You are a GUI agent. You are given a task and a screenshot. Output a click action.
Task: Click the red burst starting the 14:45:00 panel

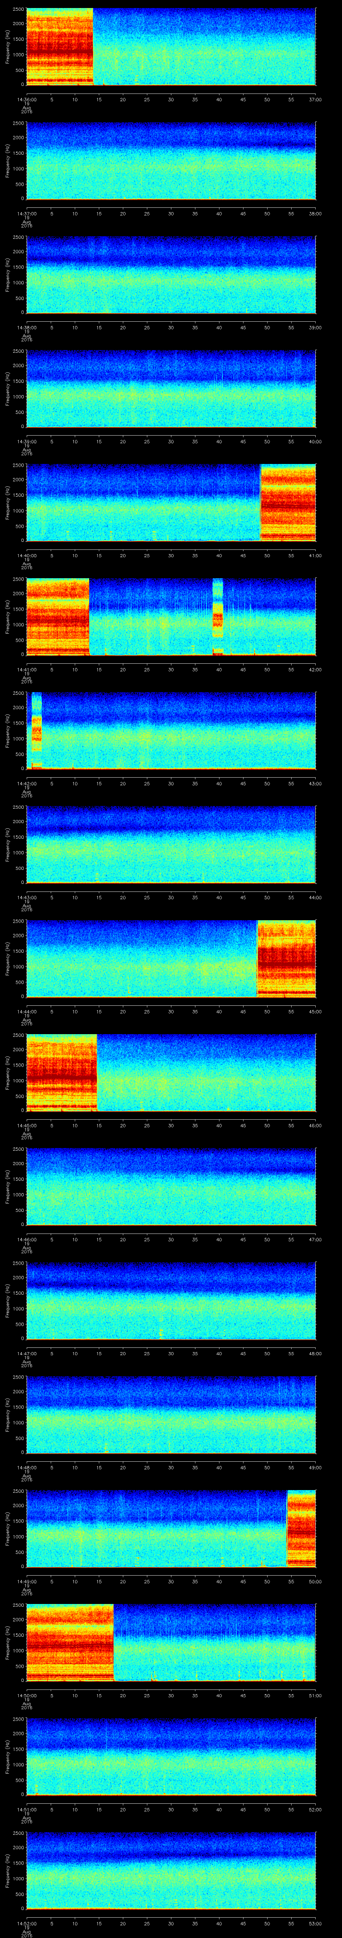(x=62, y=1072)
